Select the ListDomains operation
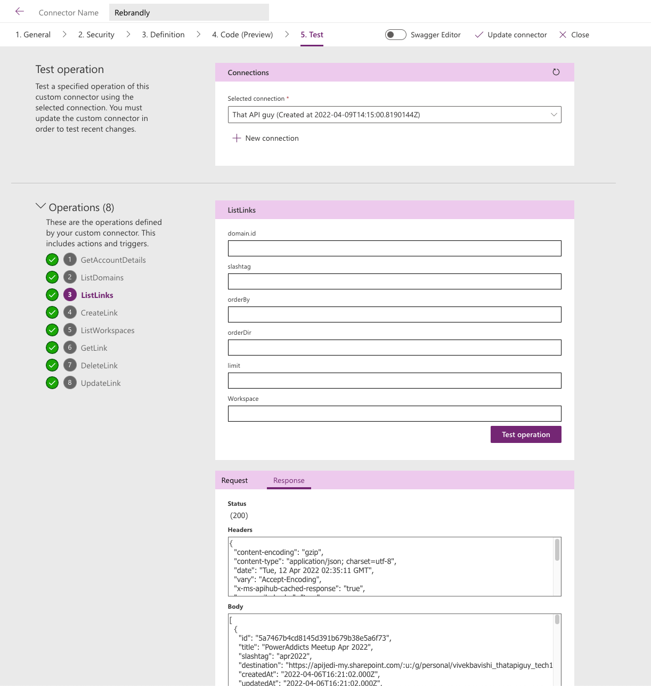 [x=102, y=278]
